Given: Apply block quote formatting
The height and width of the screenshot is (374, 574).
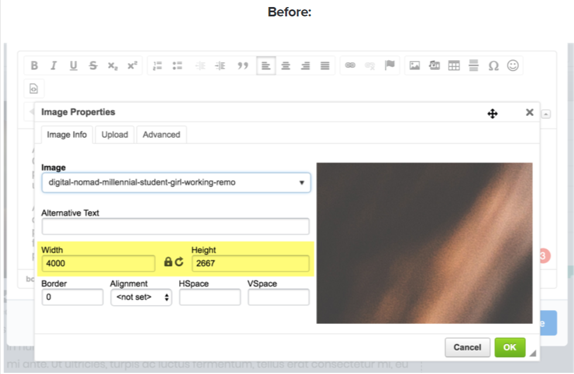Looking at the screenshot, I should tap(243, 66).
